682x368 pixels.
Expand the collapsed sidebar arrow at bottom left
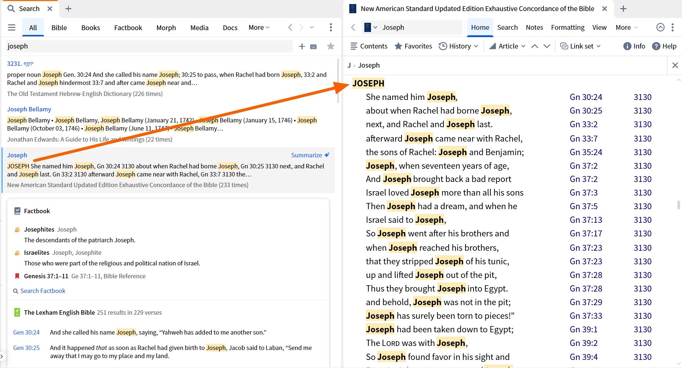tap(2, 356)
